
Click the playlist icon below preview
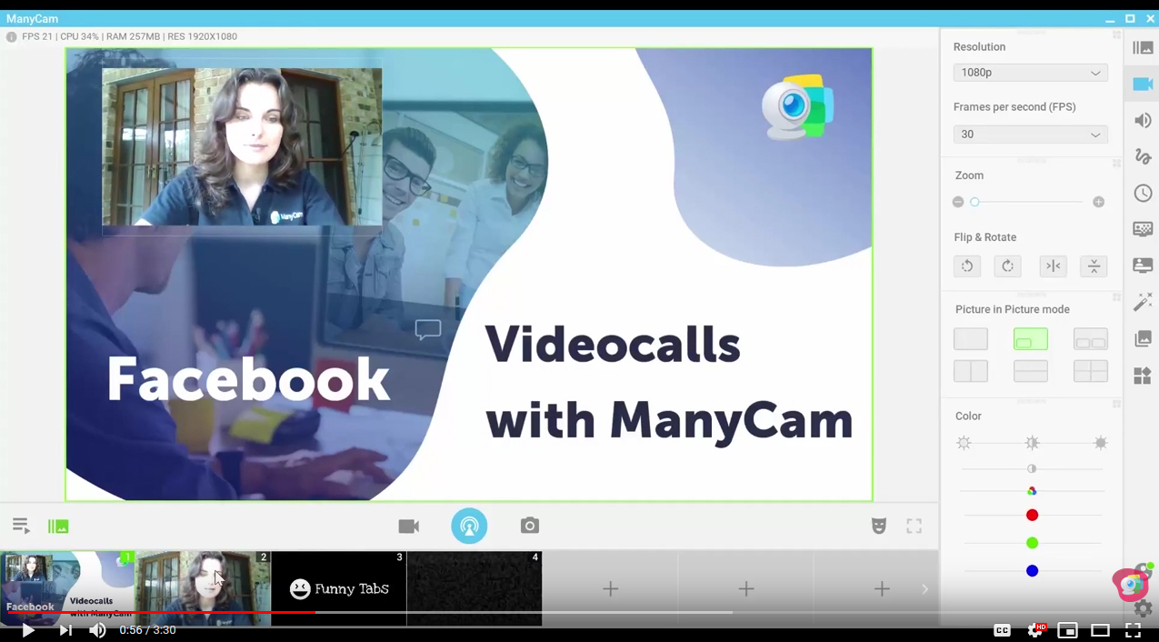coord(21,526)
